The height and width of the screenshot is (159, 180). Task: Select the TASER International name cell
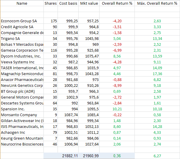tap(22, 68)
